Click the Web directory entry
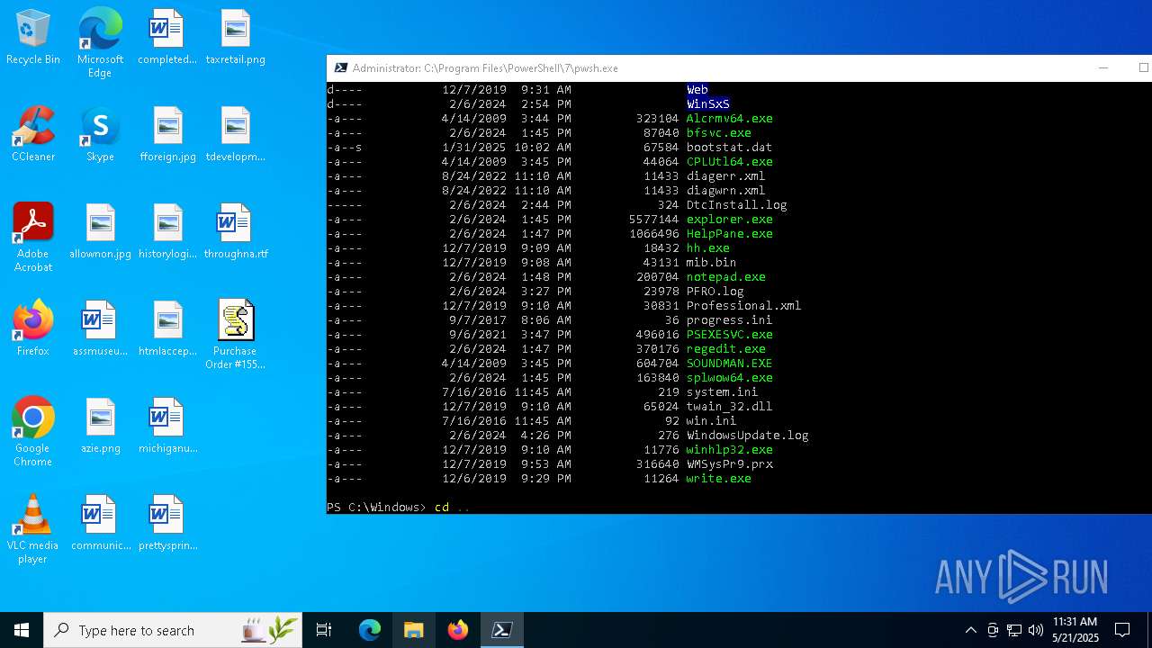 [697, 89]
